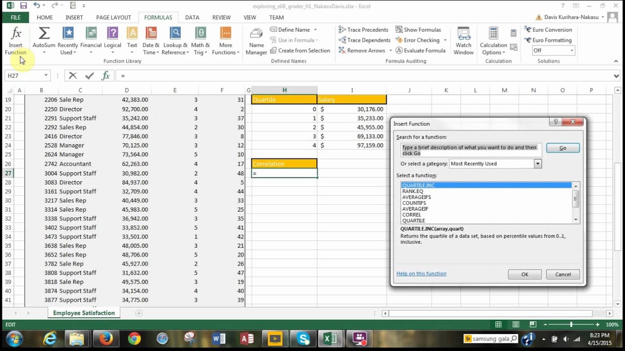
Task: Click the Undo icon in the quick access toolbar
Action: tap(37, 6)
